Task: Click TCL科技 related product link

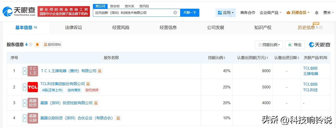Action: tap(310, 90)
